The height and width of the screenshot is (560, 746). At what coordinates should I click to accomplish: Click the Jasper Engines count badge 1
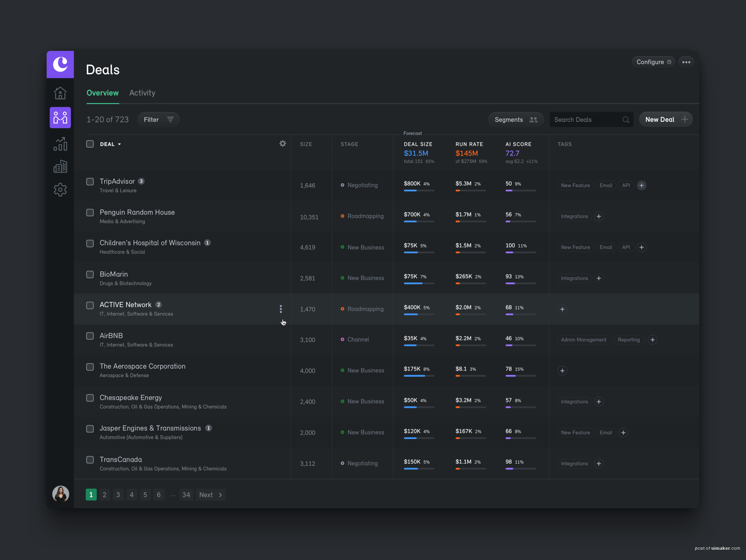pyautogui.click(x=208, y=428)
